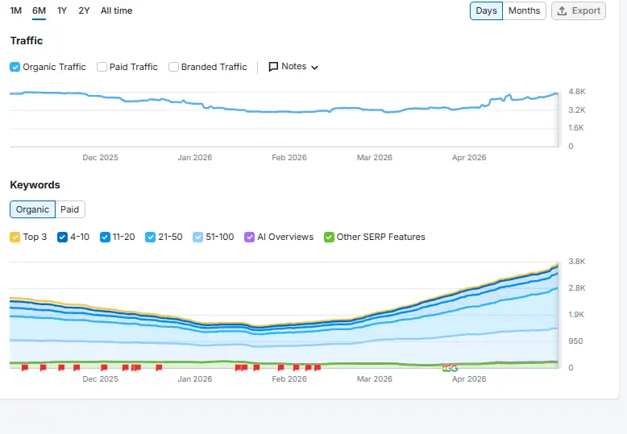This screenshot has height=434, width=627.
Task: Select the All time range tab
Action: point(116,10)
